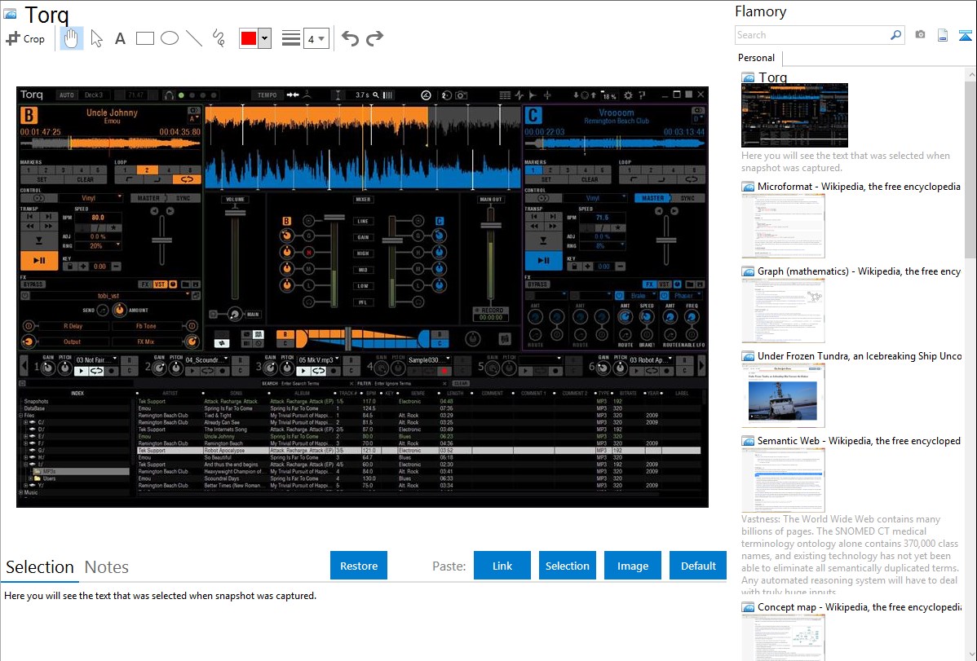This screenshot has width=977, height=661.
Task: Pick the ellipse shape tool
Action: 170,38
